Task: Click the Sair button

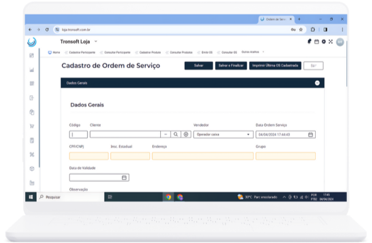Action: pos(313,65)
